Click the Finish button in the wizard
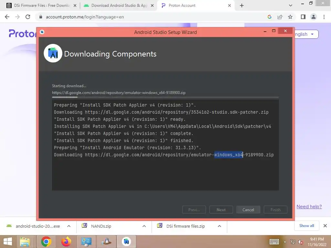This screenshot has height=248, width=331. [275, 210]
